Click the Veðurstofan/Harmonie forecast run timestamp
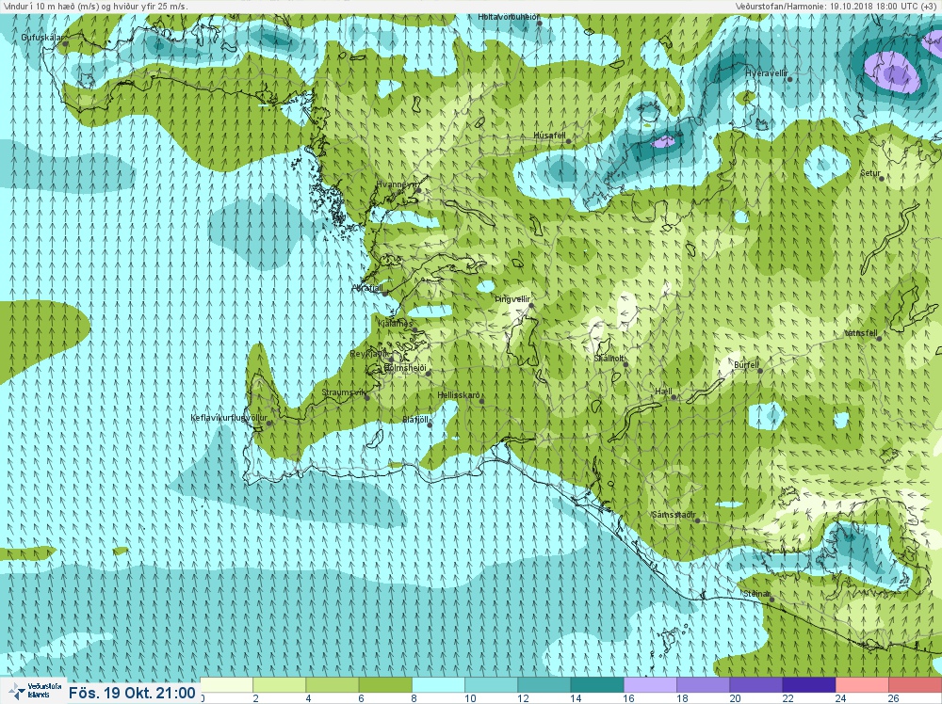This screenshot has height=704, width=942. 837,6
